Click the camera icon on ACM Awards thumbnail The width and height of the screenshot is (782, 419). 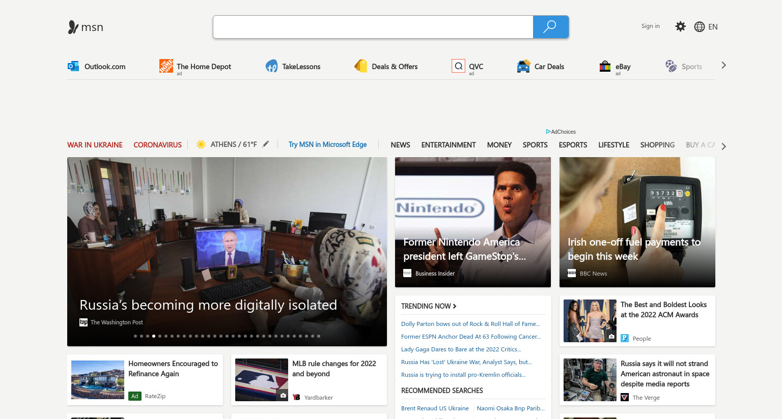[x=611, y=337]
